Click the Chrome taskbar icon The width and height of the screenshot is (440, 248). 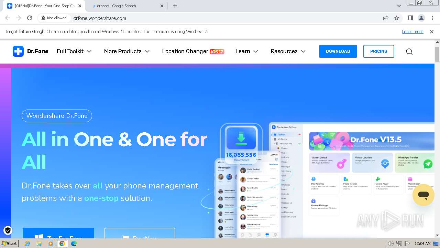click(62, 244)
